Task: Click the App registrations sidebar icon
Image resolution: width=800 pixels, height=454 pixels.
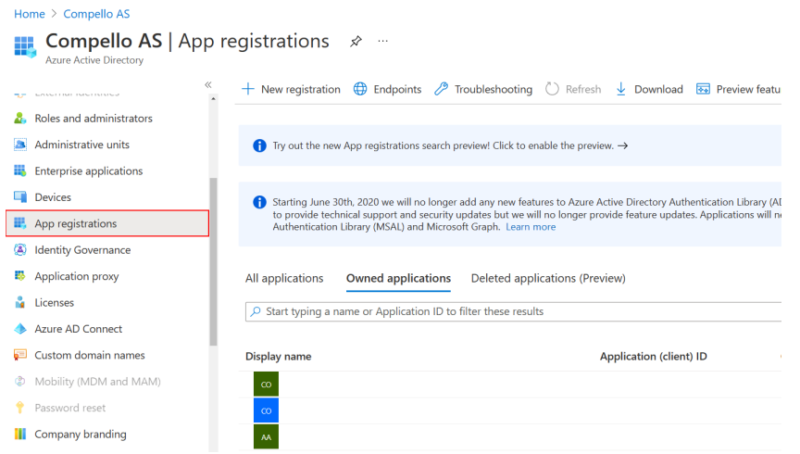Action: [19, 223]
